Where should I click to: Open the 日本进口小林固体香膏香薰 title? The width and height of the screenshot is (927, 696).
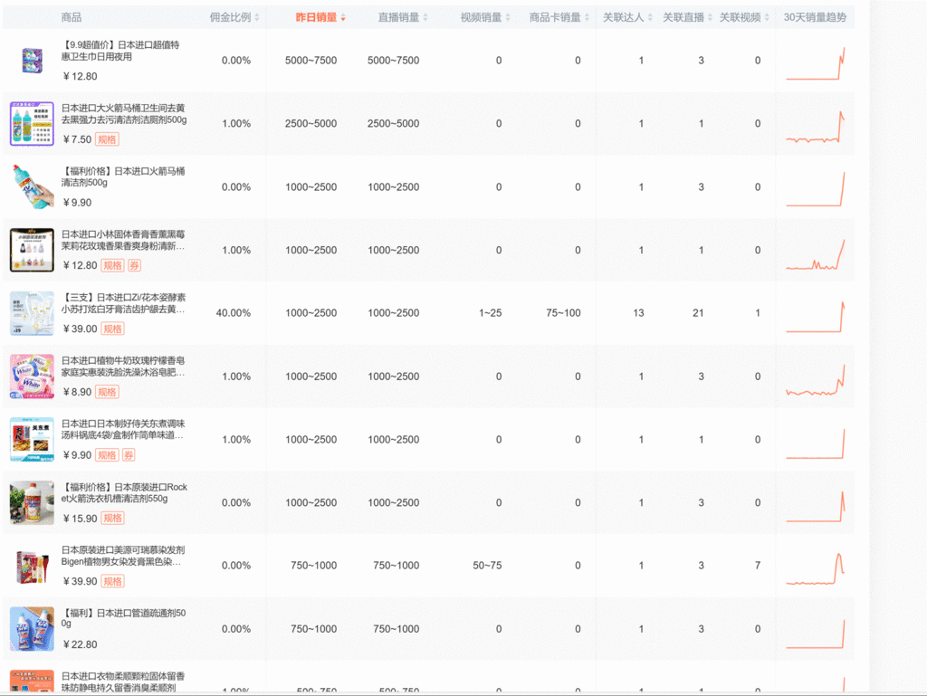point(123,240)
